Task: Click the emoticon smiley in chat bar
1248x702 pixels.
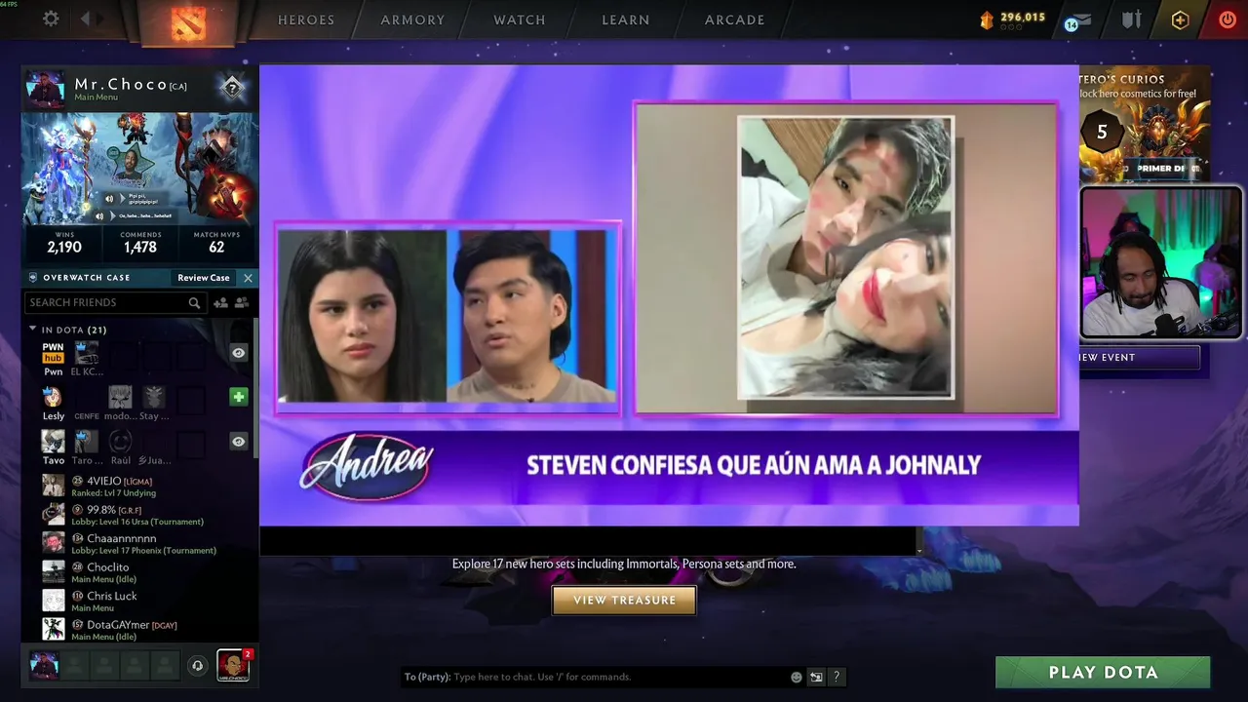Action: [797, 677]
